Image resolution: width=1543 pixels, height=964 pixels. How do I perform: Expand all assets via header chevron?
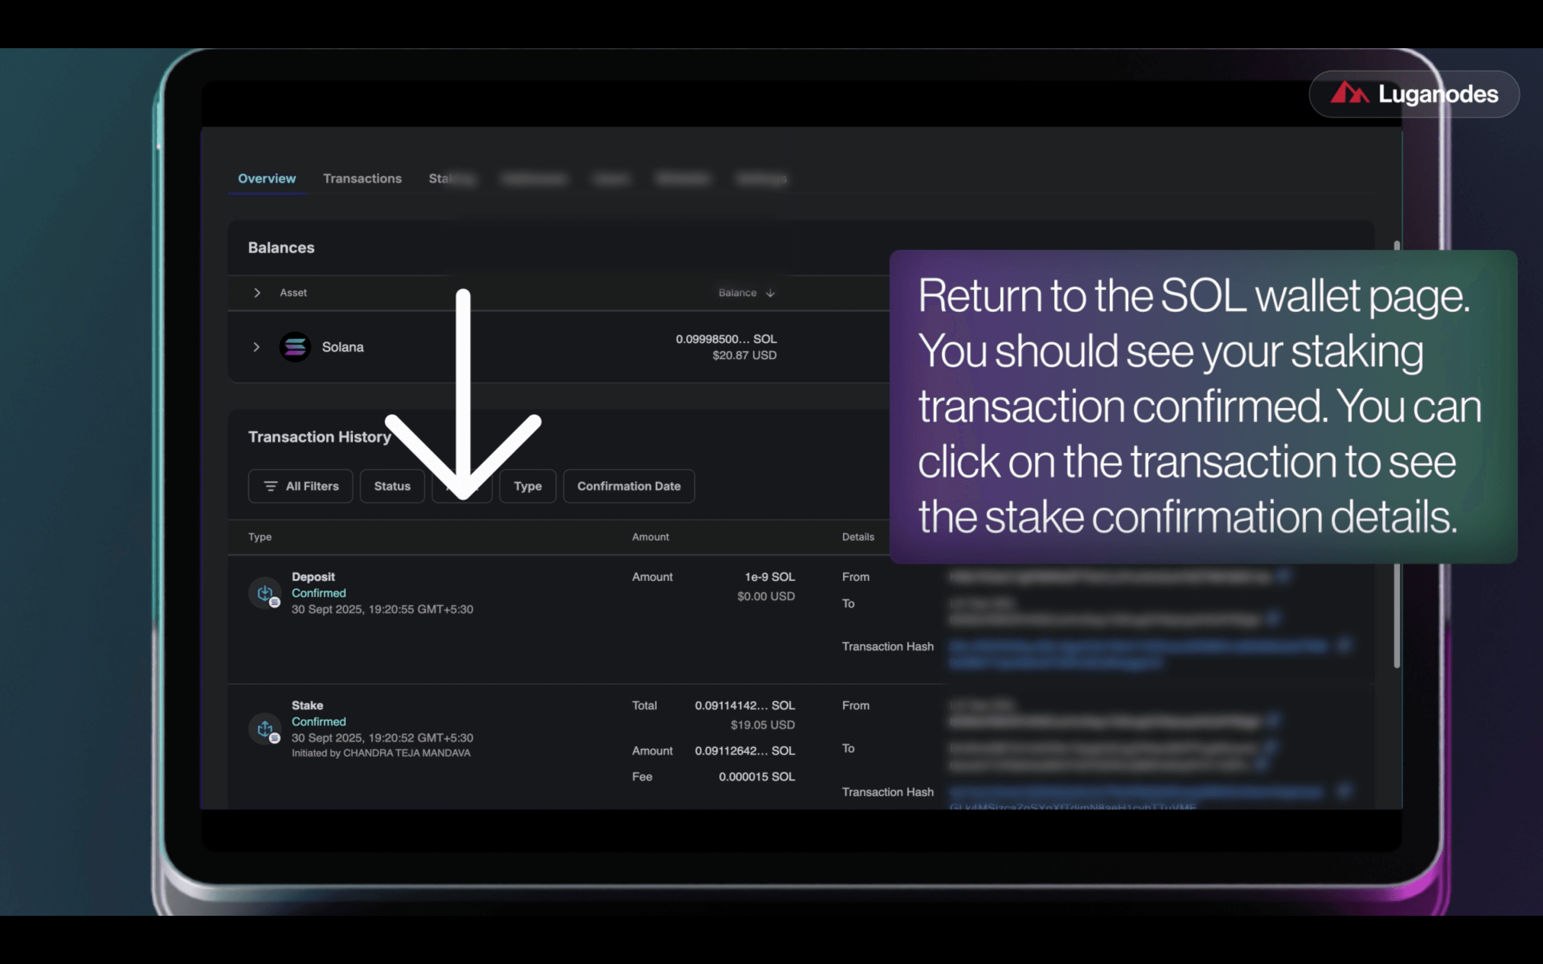pyautogui.click(x=257, y=292)
